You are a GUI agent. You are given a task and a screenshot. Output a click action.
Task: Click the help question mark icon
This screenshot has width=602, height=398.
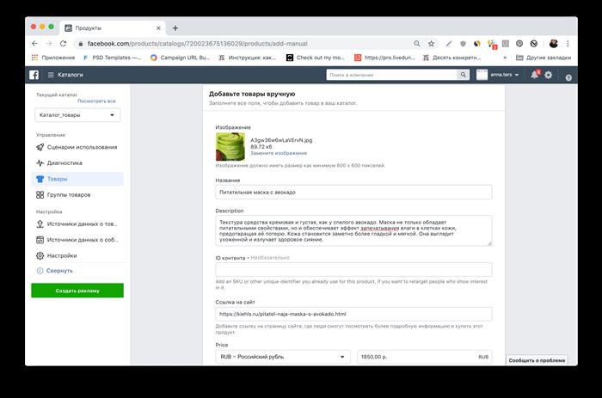(568, 77)
